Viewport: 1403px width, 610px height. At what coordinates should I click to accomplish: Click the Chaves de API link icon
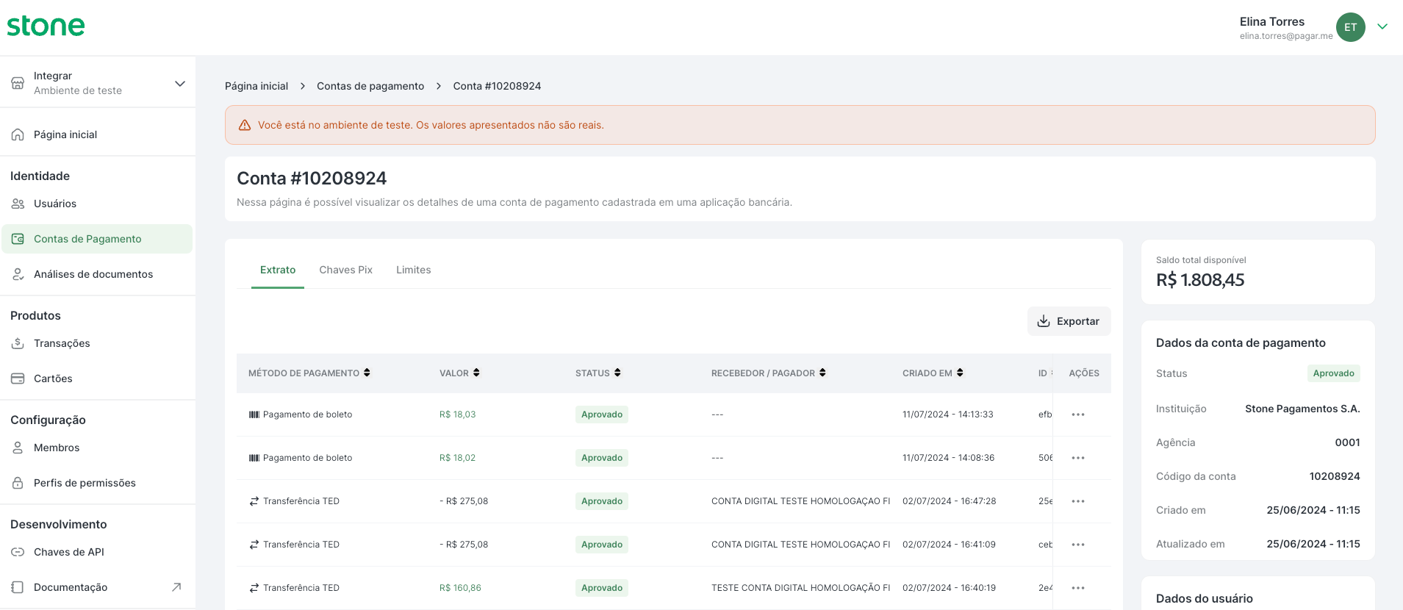click(x=18, y=552)
